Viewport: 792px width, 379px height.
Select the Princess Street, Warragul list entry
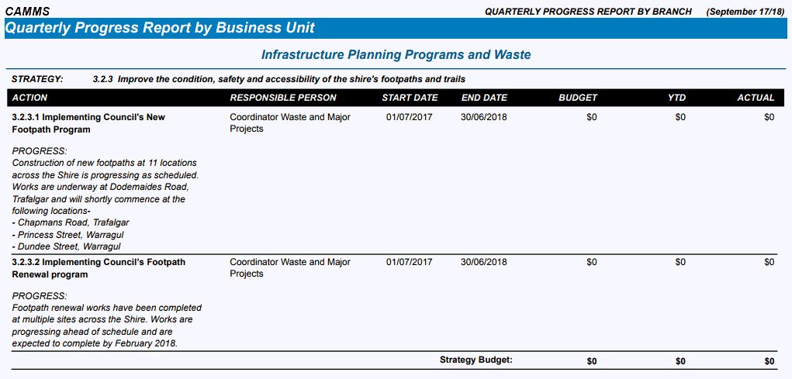point(68,235)
